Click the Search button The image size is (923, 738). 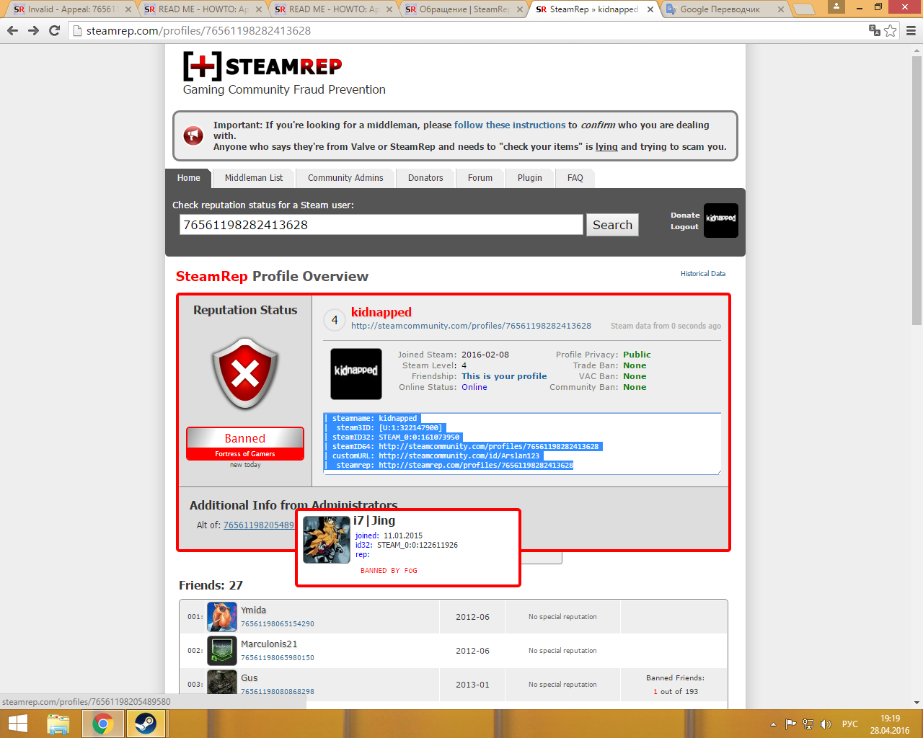coord(612,225)
